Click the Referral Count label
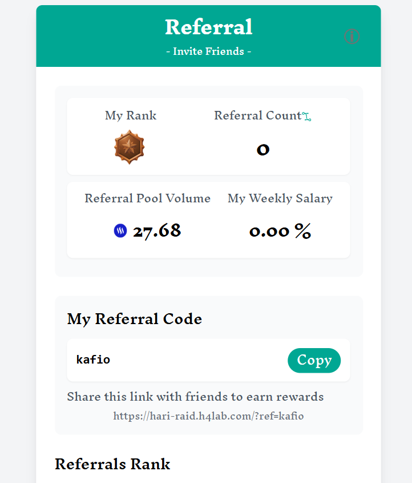The image size is (412, 483). 257,115
